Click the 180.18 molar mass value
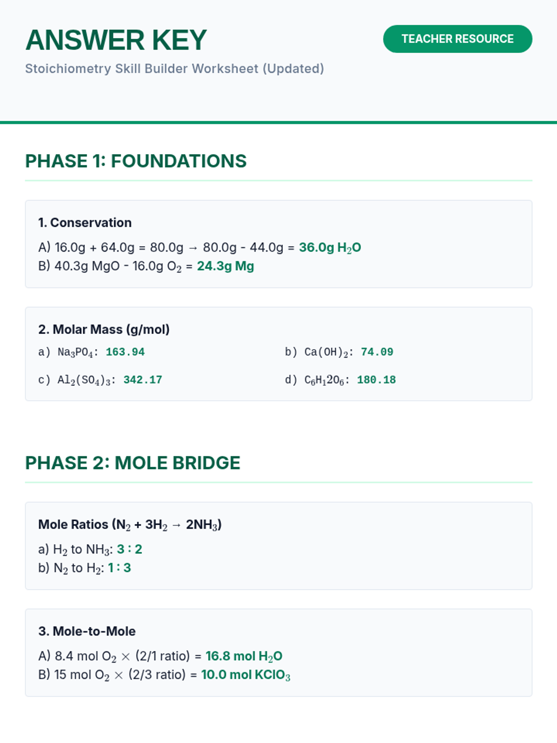Image resolution: width=557 pixels, height=743 pixels. 376,380
